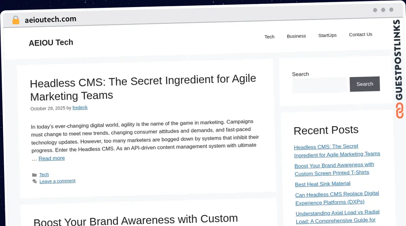Focus the sidebar search input field
The width and height of the screenshot is (406, 226).
(x=319, y=85)
